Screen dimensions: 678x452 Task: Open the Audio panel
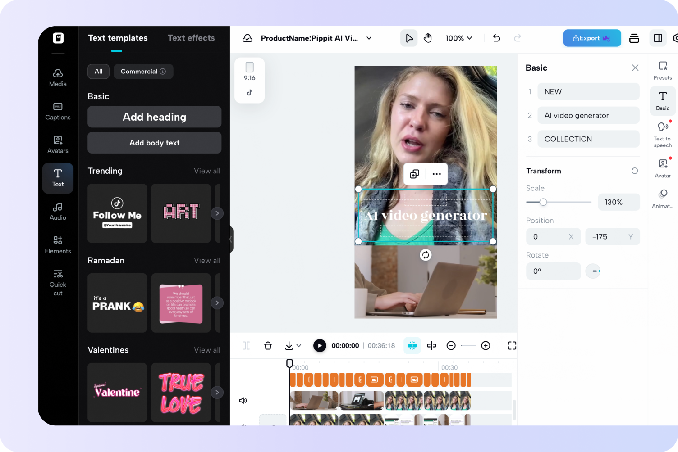coord(58,211)
